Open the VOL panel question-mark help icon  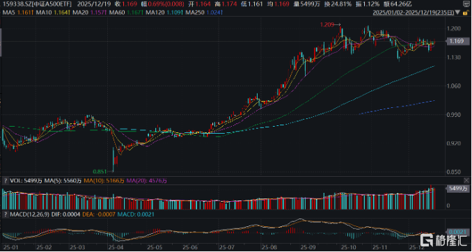[x=5, y=180]
